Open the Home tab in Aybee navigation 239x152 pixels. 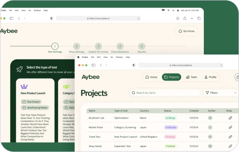click(x=151, y=77)
